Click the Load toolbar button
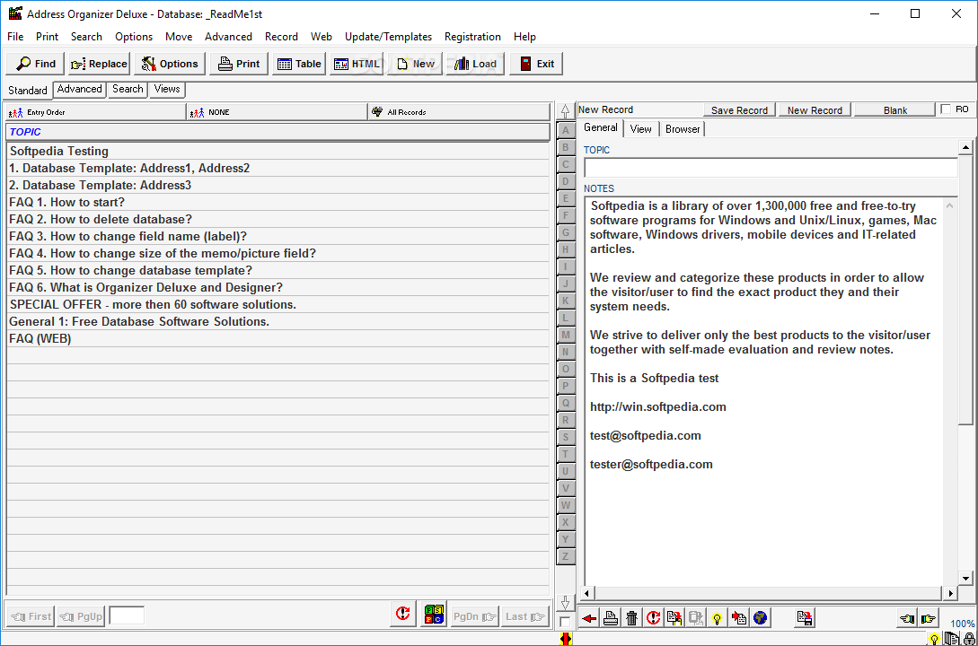The image size is (978, 646). (475, 64)
